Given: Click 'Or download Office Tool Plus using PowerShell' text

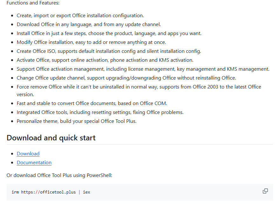Looking at the screenshot, I should pyautogui.click(x=59, y=175).
